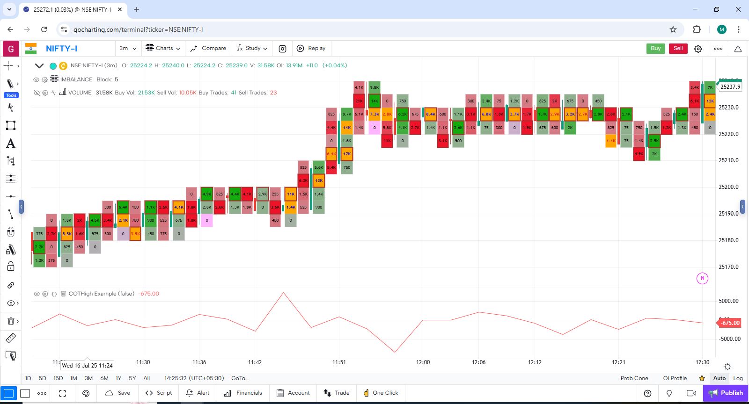Click the trash delete drawings icon

pyautogui.click(x=10, y=321)
